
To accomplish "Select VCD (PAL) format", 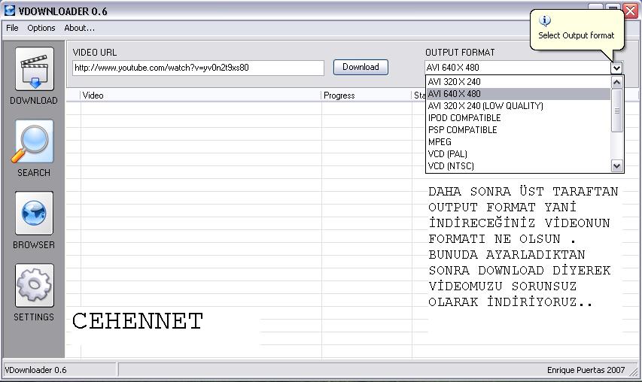I will (519, 154).
